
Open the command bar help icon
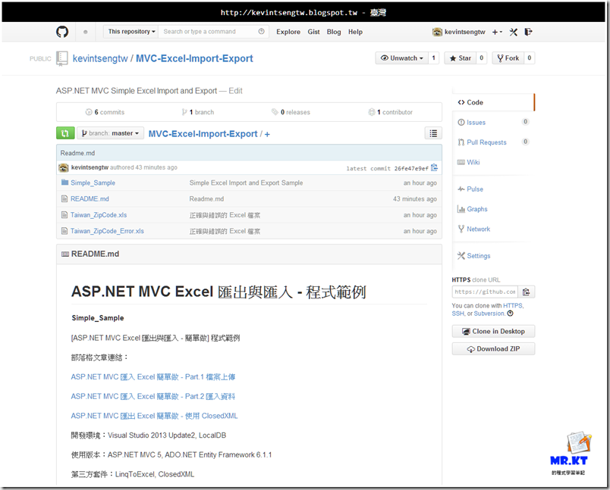pyautogui.click(x=262, y=32)
